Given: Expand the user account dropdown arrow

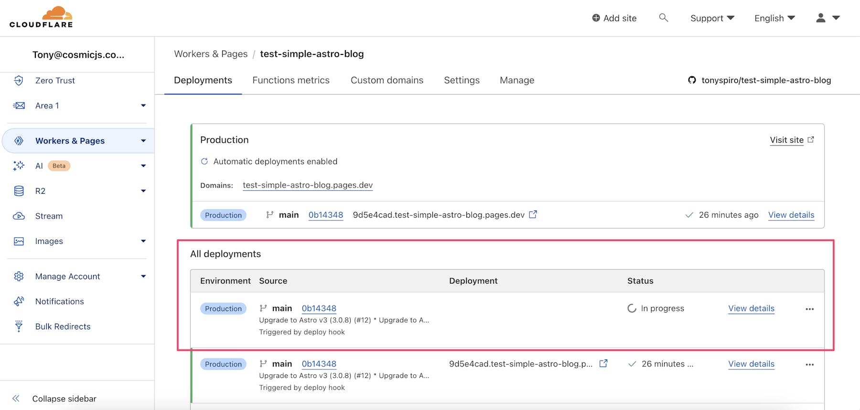Looking at the screenshot, I should (x=836, y=18).
